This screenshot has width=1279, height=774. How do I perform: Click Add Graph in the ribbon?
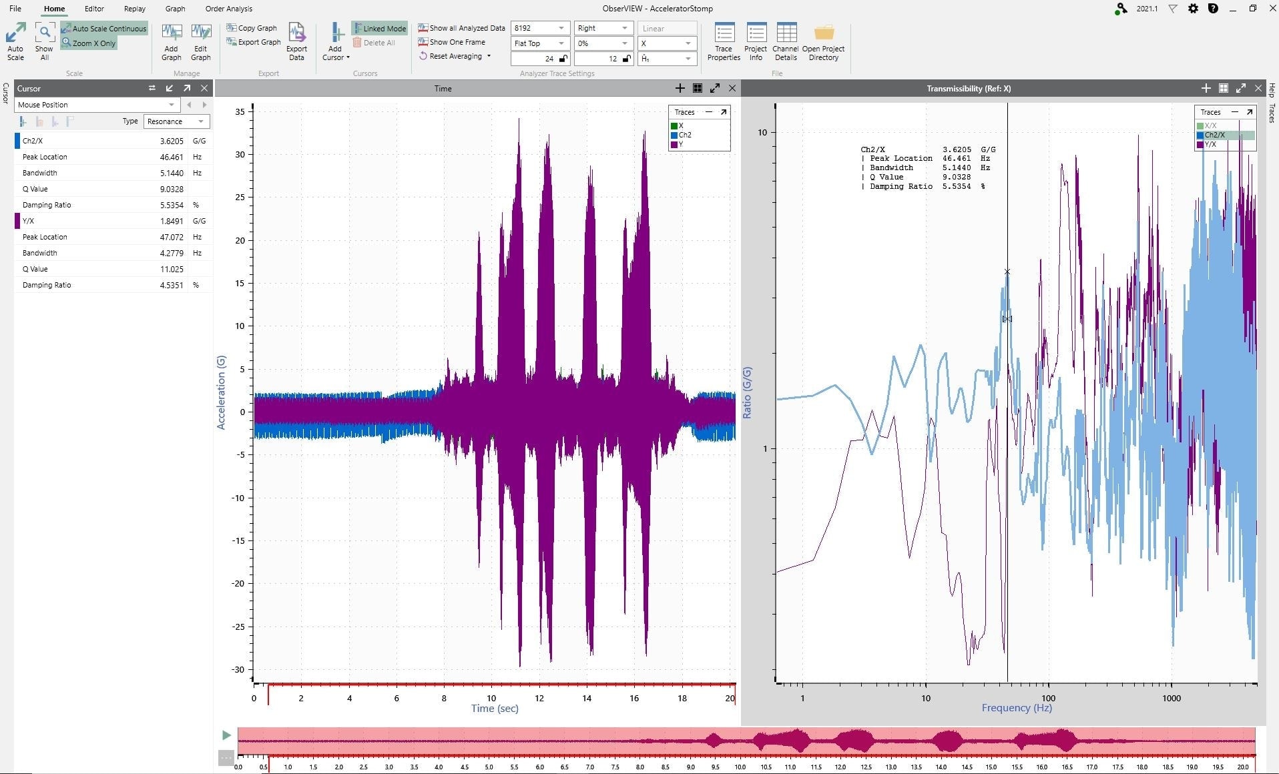(172, 42)
